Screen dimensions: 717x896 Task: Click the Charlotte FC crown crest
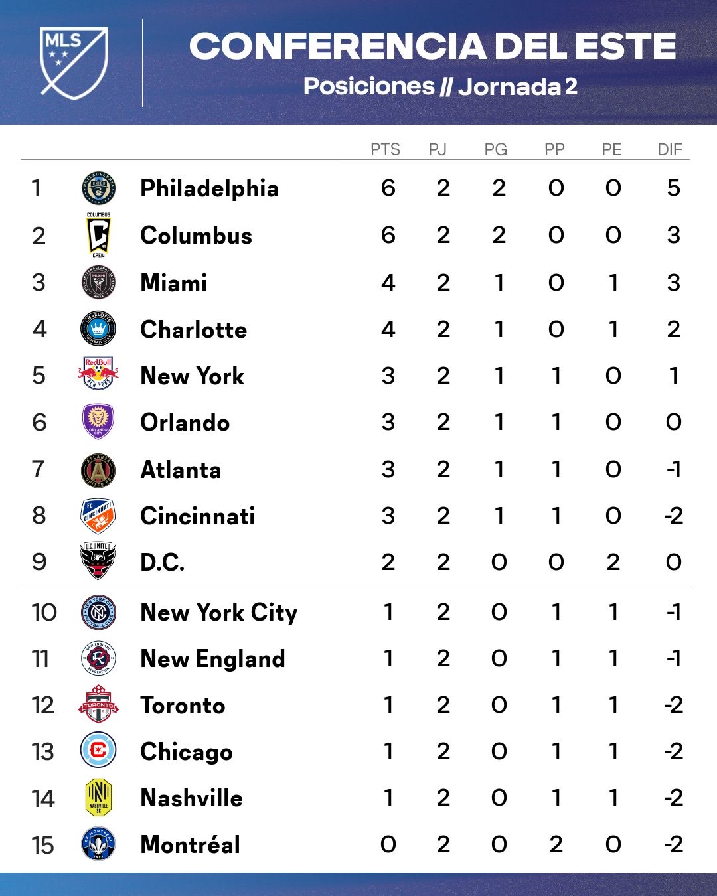click(x=98, y=329)
